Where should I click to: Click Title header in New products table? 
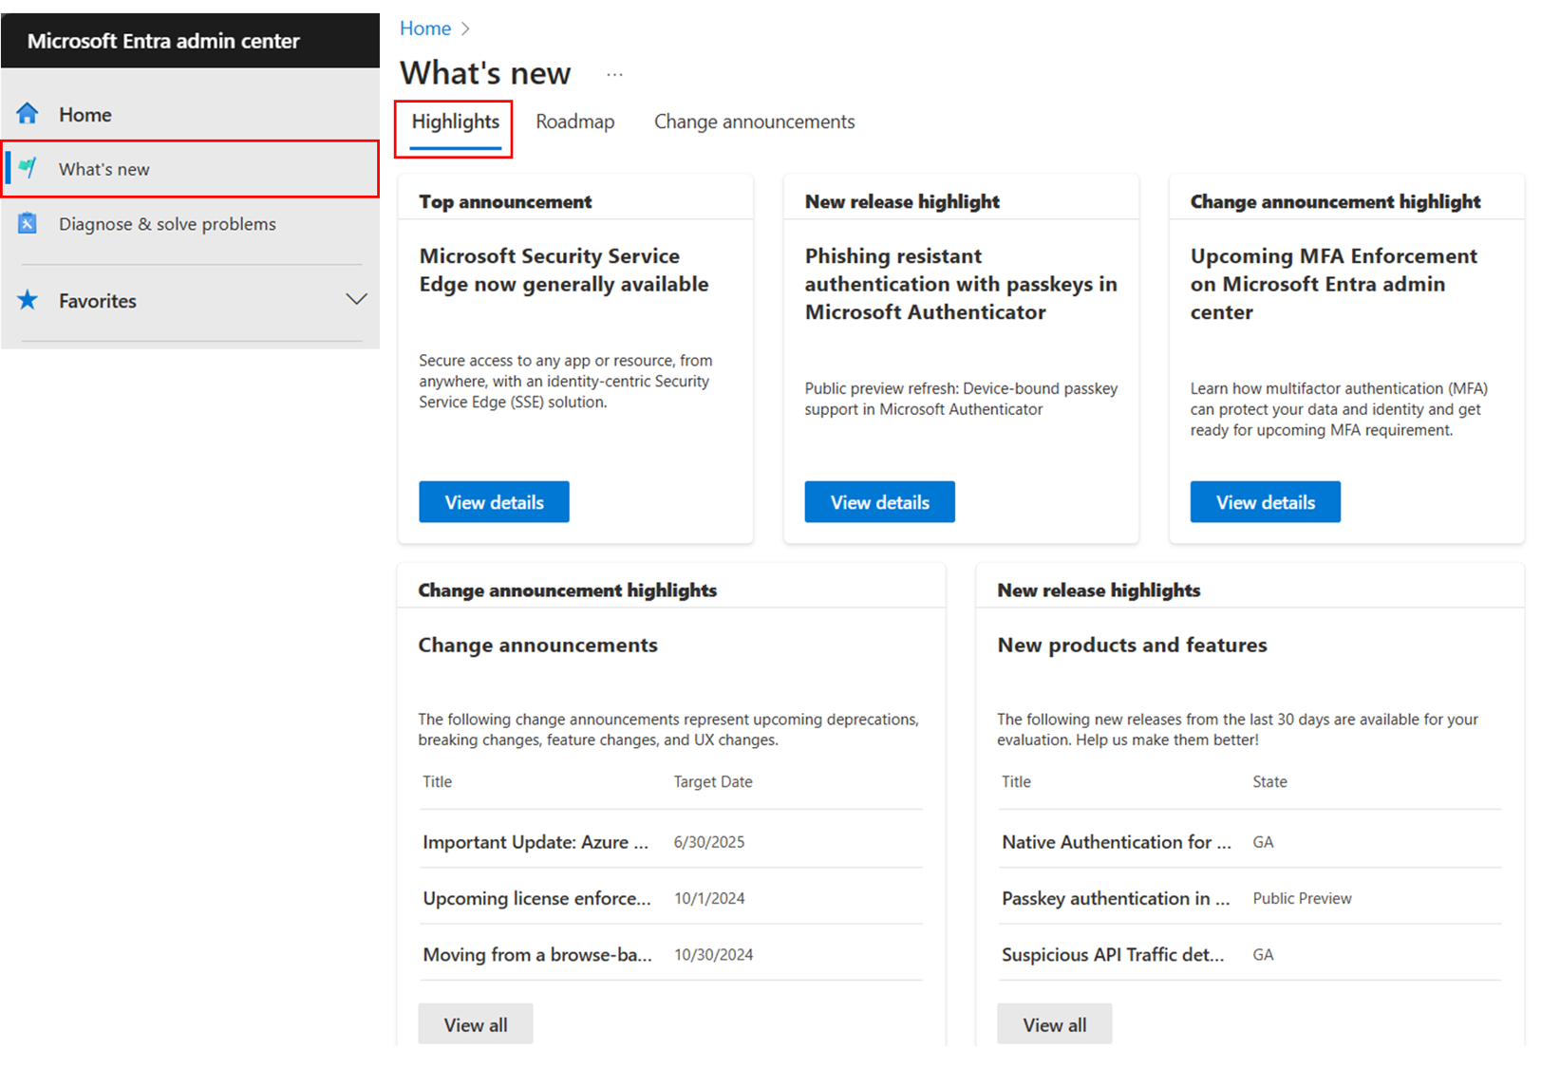pyautogui.click(x=1016, y=781)
